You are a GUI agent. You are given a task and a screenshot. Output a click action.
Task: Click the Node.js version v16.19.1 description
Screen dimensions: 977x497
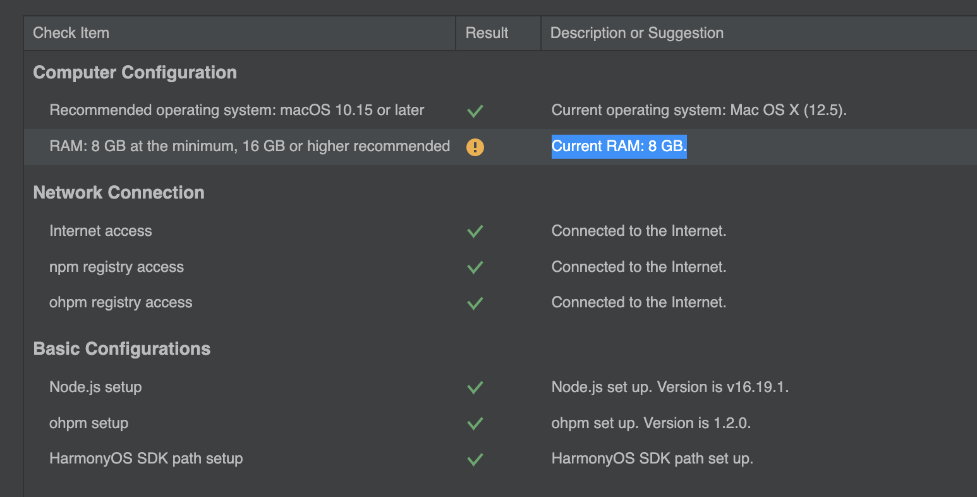click(x=670, y=387)
